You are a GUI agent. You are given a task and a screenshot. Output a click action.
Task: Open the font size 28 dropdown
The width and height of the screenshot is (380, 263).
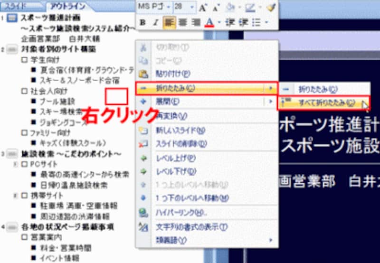[192, 7]
